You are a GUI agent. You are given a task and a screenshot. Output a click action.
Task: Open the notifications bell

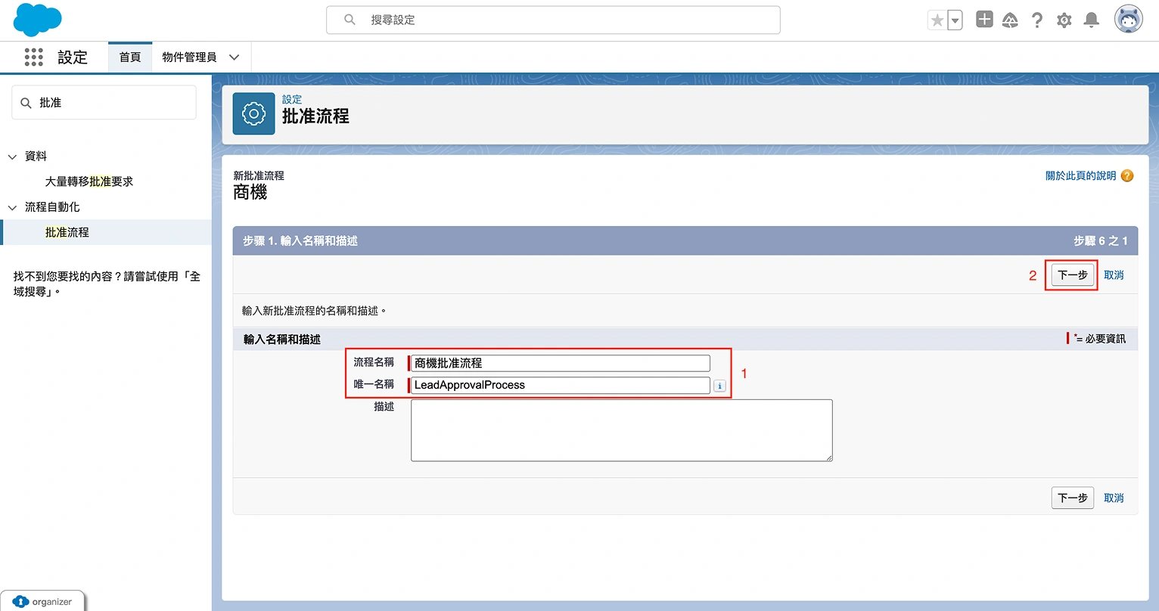pyautogui.click(x=1091, y=20)
